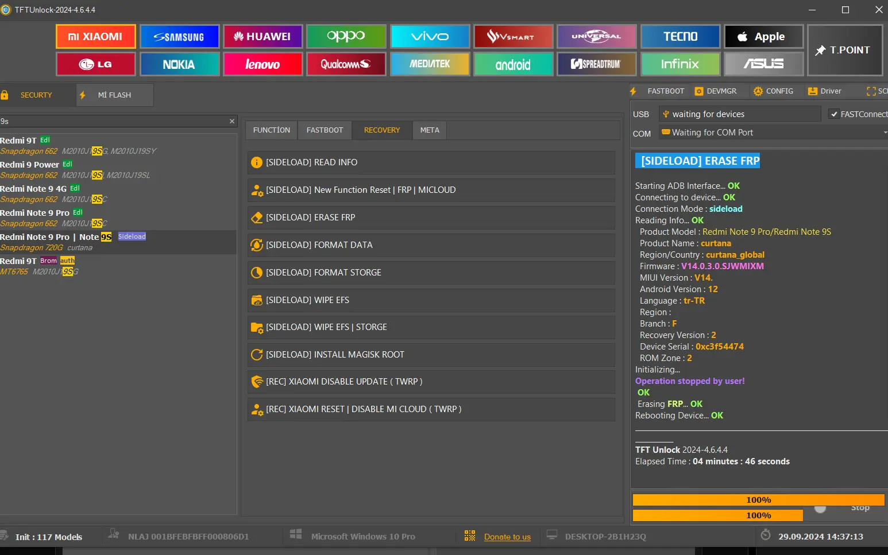Click the computer name monitor icon
Image resolution: width=888 pixels, height=555 pixels.
[x=552, y=535]
